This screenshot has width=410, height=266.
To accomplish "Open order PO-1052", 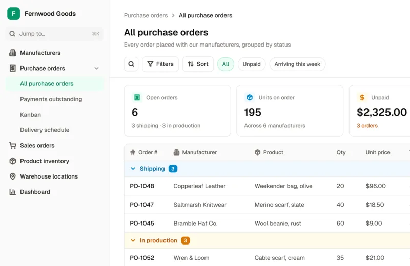I will coord(142,258).
